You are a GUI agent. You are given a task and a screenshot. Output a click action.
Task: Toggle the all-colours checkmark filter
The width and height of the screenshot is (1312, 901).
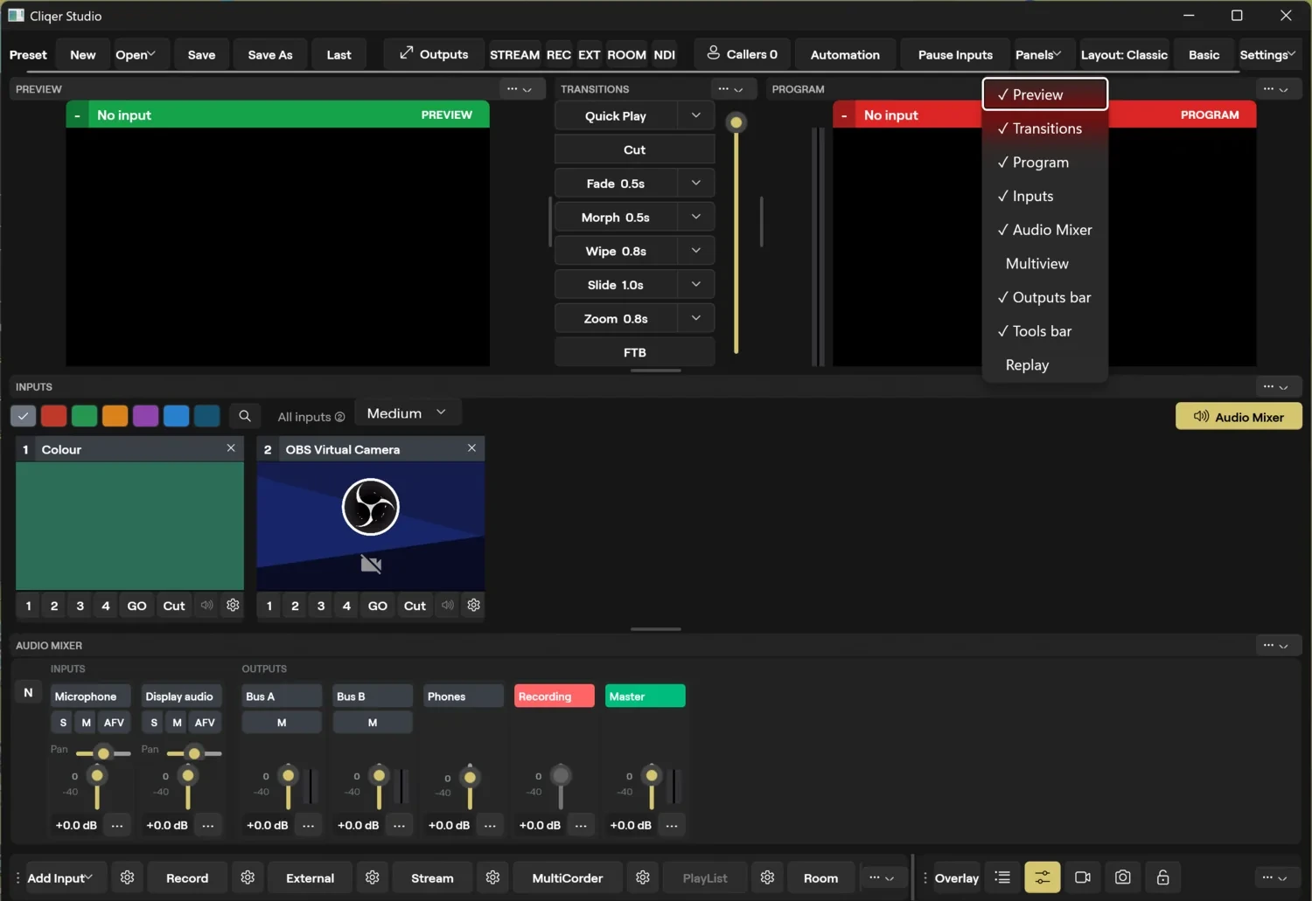pyautogui.click(x=24, y=416)
